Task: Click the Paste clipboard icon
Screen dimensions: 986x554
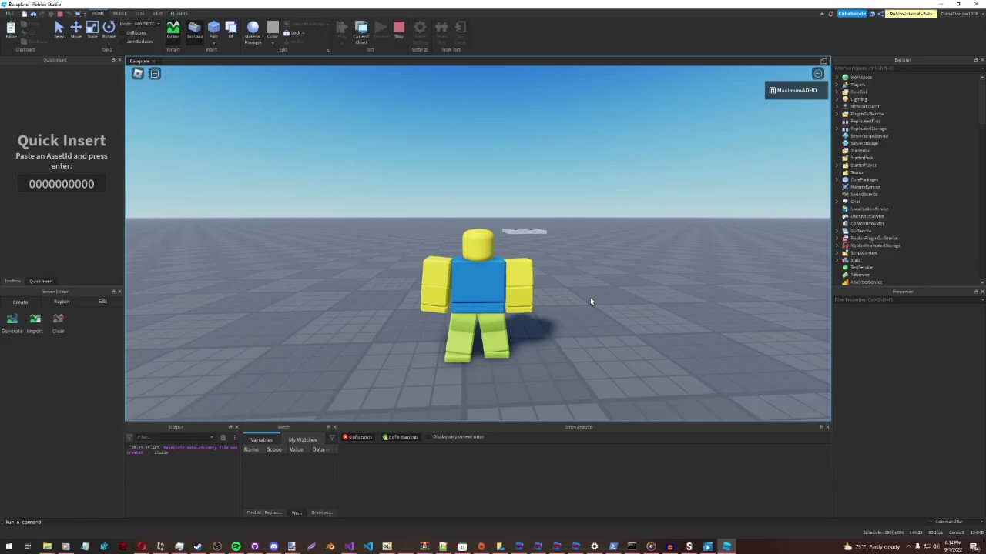Action: click(x=11, y=30)
